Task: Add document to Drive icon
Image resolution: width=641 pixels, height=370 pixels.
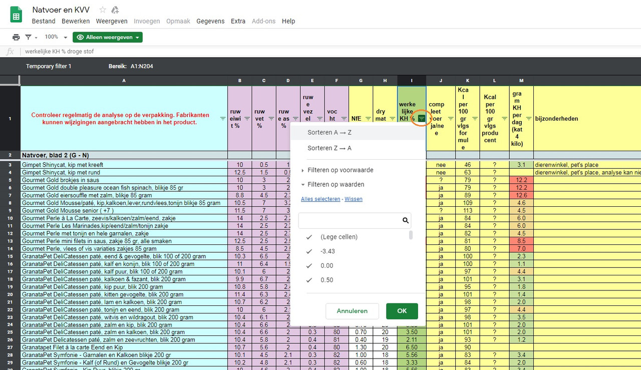Action: coord(115,10)
